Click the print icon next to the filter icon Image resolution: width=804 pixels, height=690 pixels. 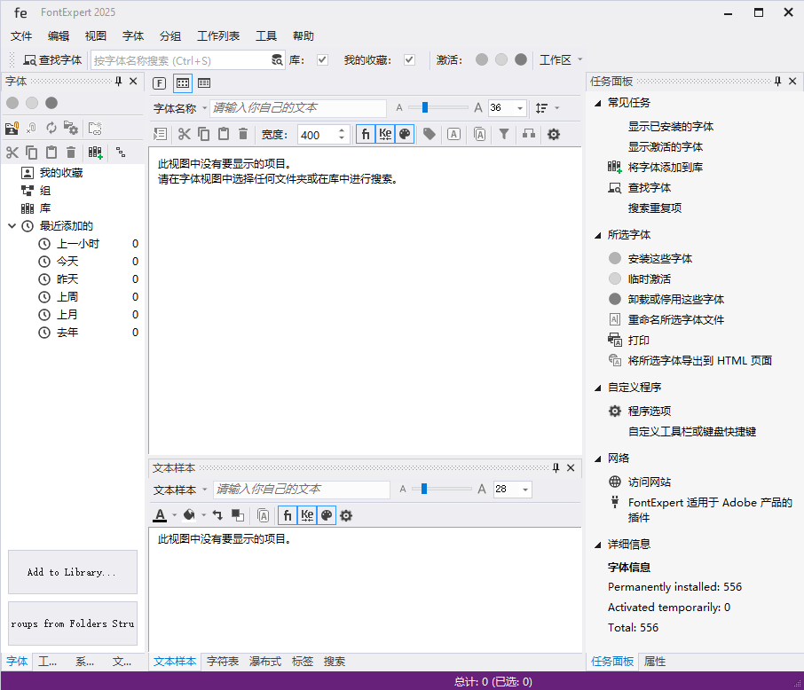coord(531,133)
